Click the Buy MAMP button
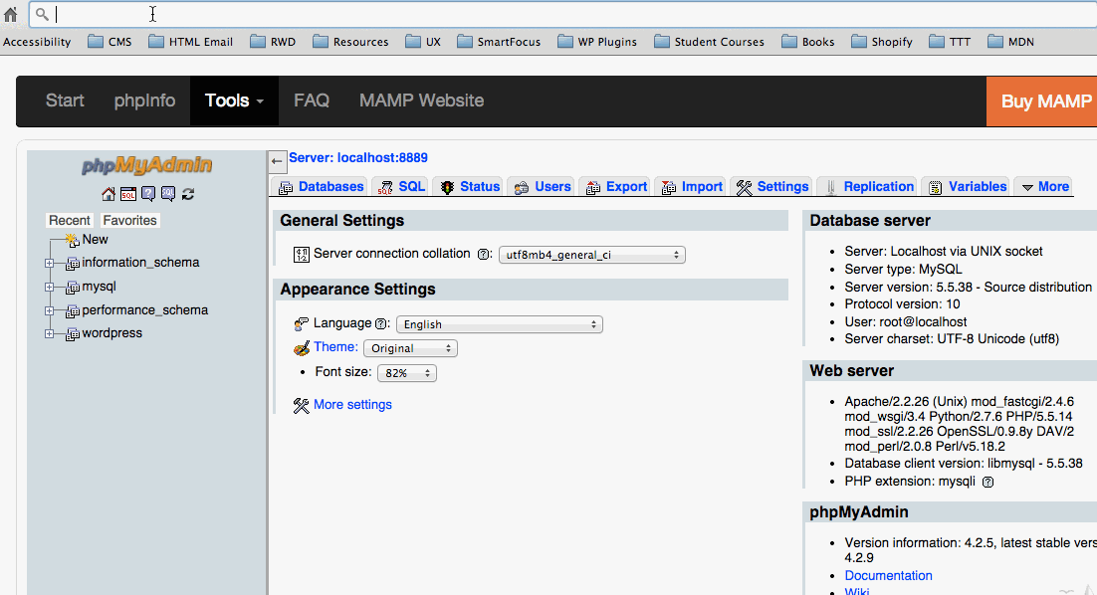This screenshot has height=595, width=1097. click(x=1041, y=101)
